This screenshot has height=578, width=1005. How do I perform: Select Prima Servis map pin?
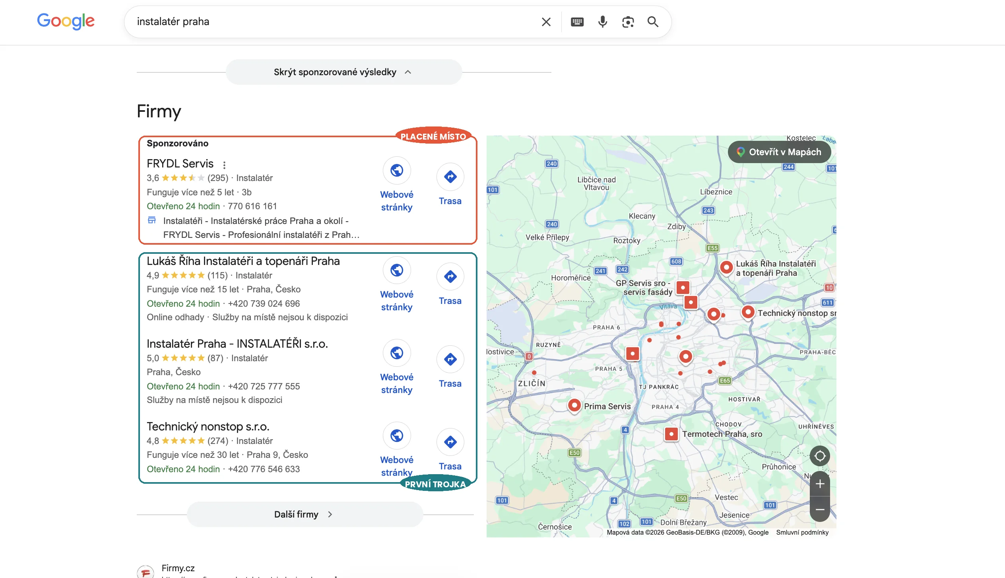574,406
